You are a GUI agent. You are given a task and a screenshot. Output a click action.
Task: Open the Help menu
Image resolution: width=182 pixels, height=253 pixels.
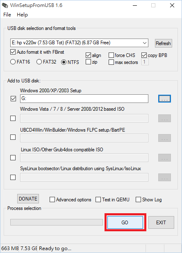[22, 15]
